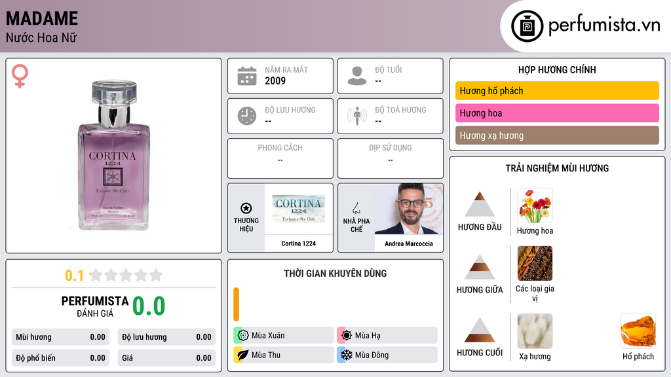The height and width of the screenshot is (377, 671).
Task: Select the Mùa Thu season button
Action: coord(284,355)
